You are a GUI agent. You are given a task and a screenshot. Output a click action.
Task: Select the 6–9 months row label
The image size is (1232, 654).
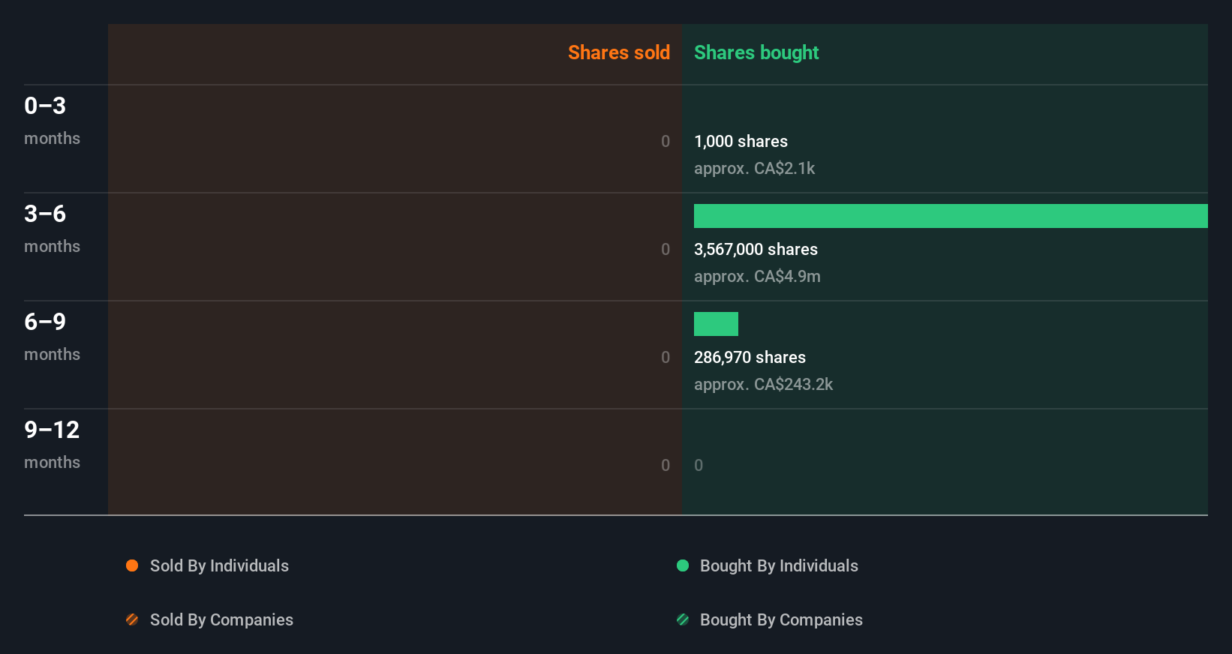point(52,337)
